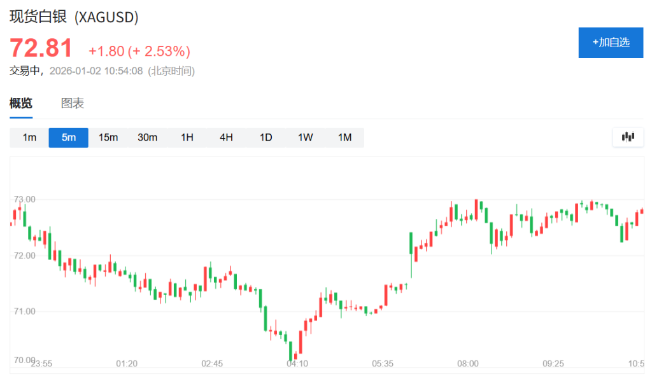Click the current price 72.81
The width and height of the screenshot is (652, 381).
tap(39, 48)
